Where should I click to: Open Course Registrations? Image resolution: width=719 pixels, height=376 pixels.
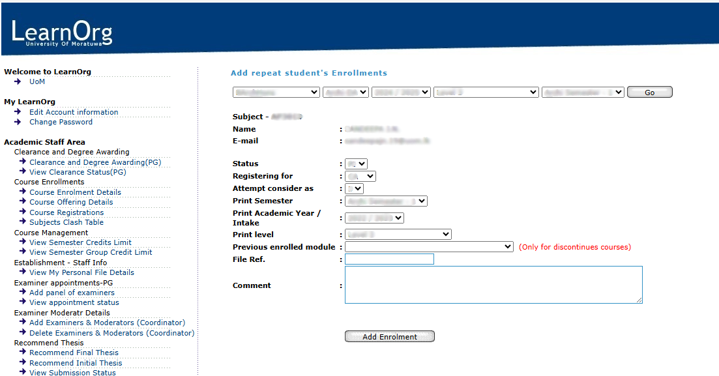66,212
